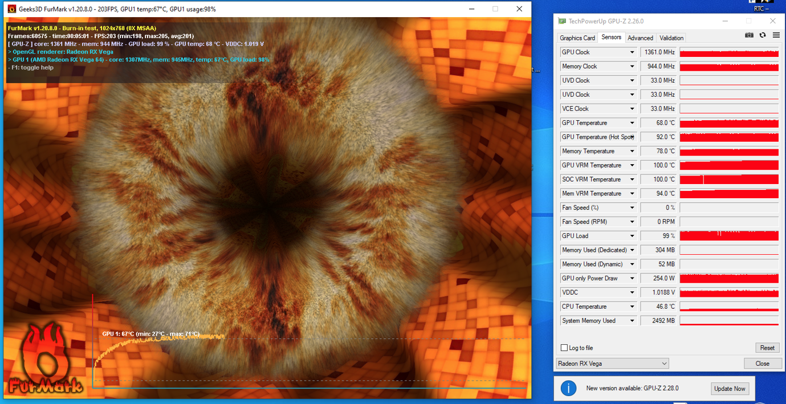Select the Validation tab
Viewport: 786px width, 404px height.
point(671,38)
